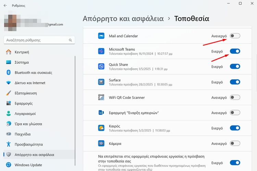
Task: Click the Αναζήτηση ρύθμισης search field
Action: [39, 40]
